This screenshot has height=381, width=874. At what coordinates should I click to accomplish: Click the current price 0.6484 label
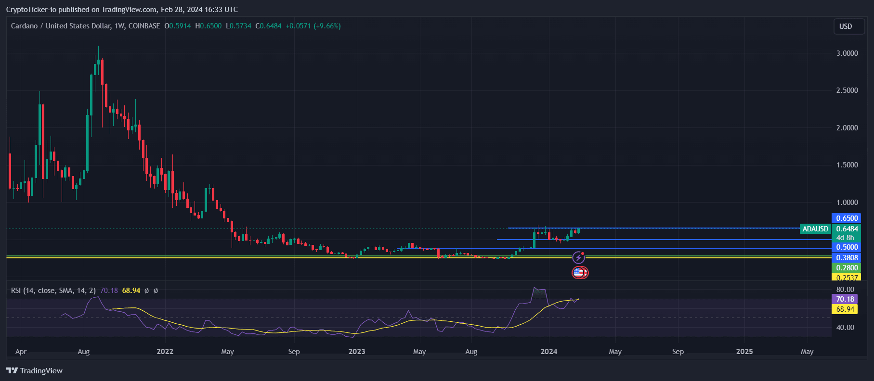point(847,229)
